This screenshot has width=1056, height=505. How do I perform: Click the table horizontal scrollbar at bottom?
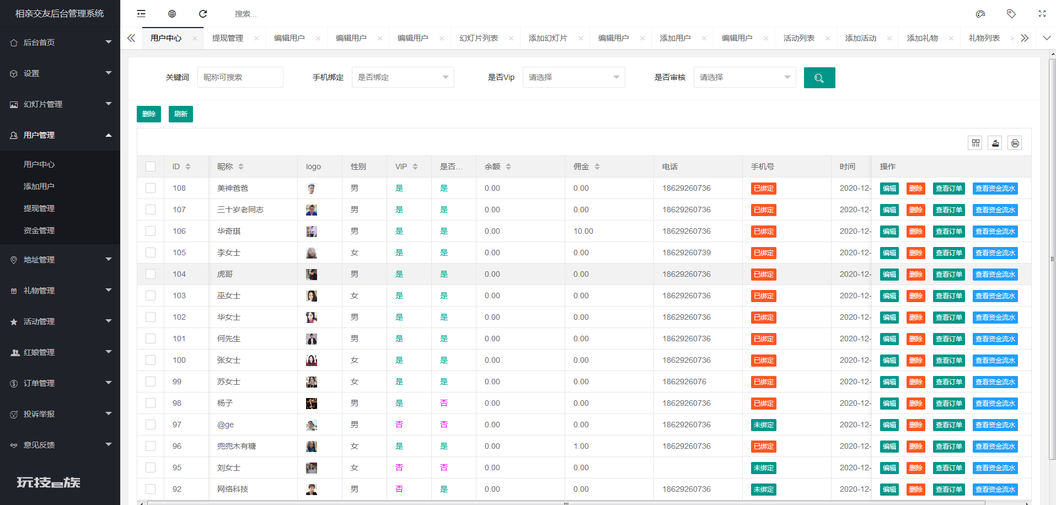click(x=566, y=503)
